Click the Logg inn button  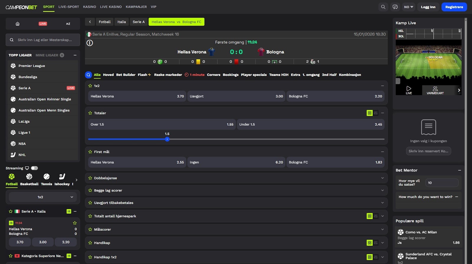pos(428,7)
